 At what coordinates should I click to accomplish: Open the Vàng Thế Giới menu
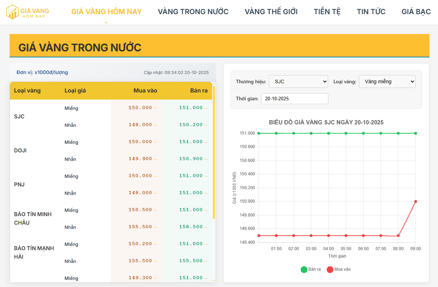[271, 12]
